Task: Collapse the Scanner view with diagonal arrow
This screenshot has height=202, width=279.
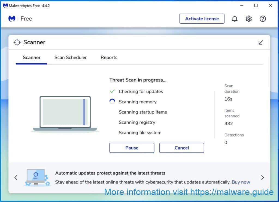Action: coord(261,42)
